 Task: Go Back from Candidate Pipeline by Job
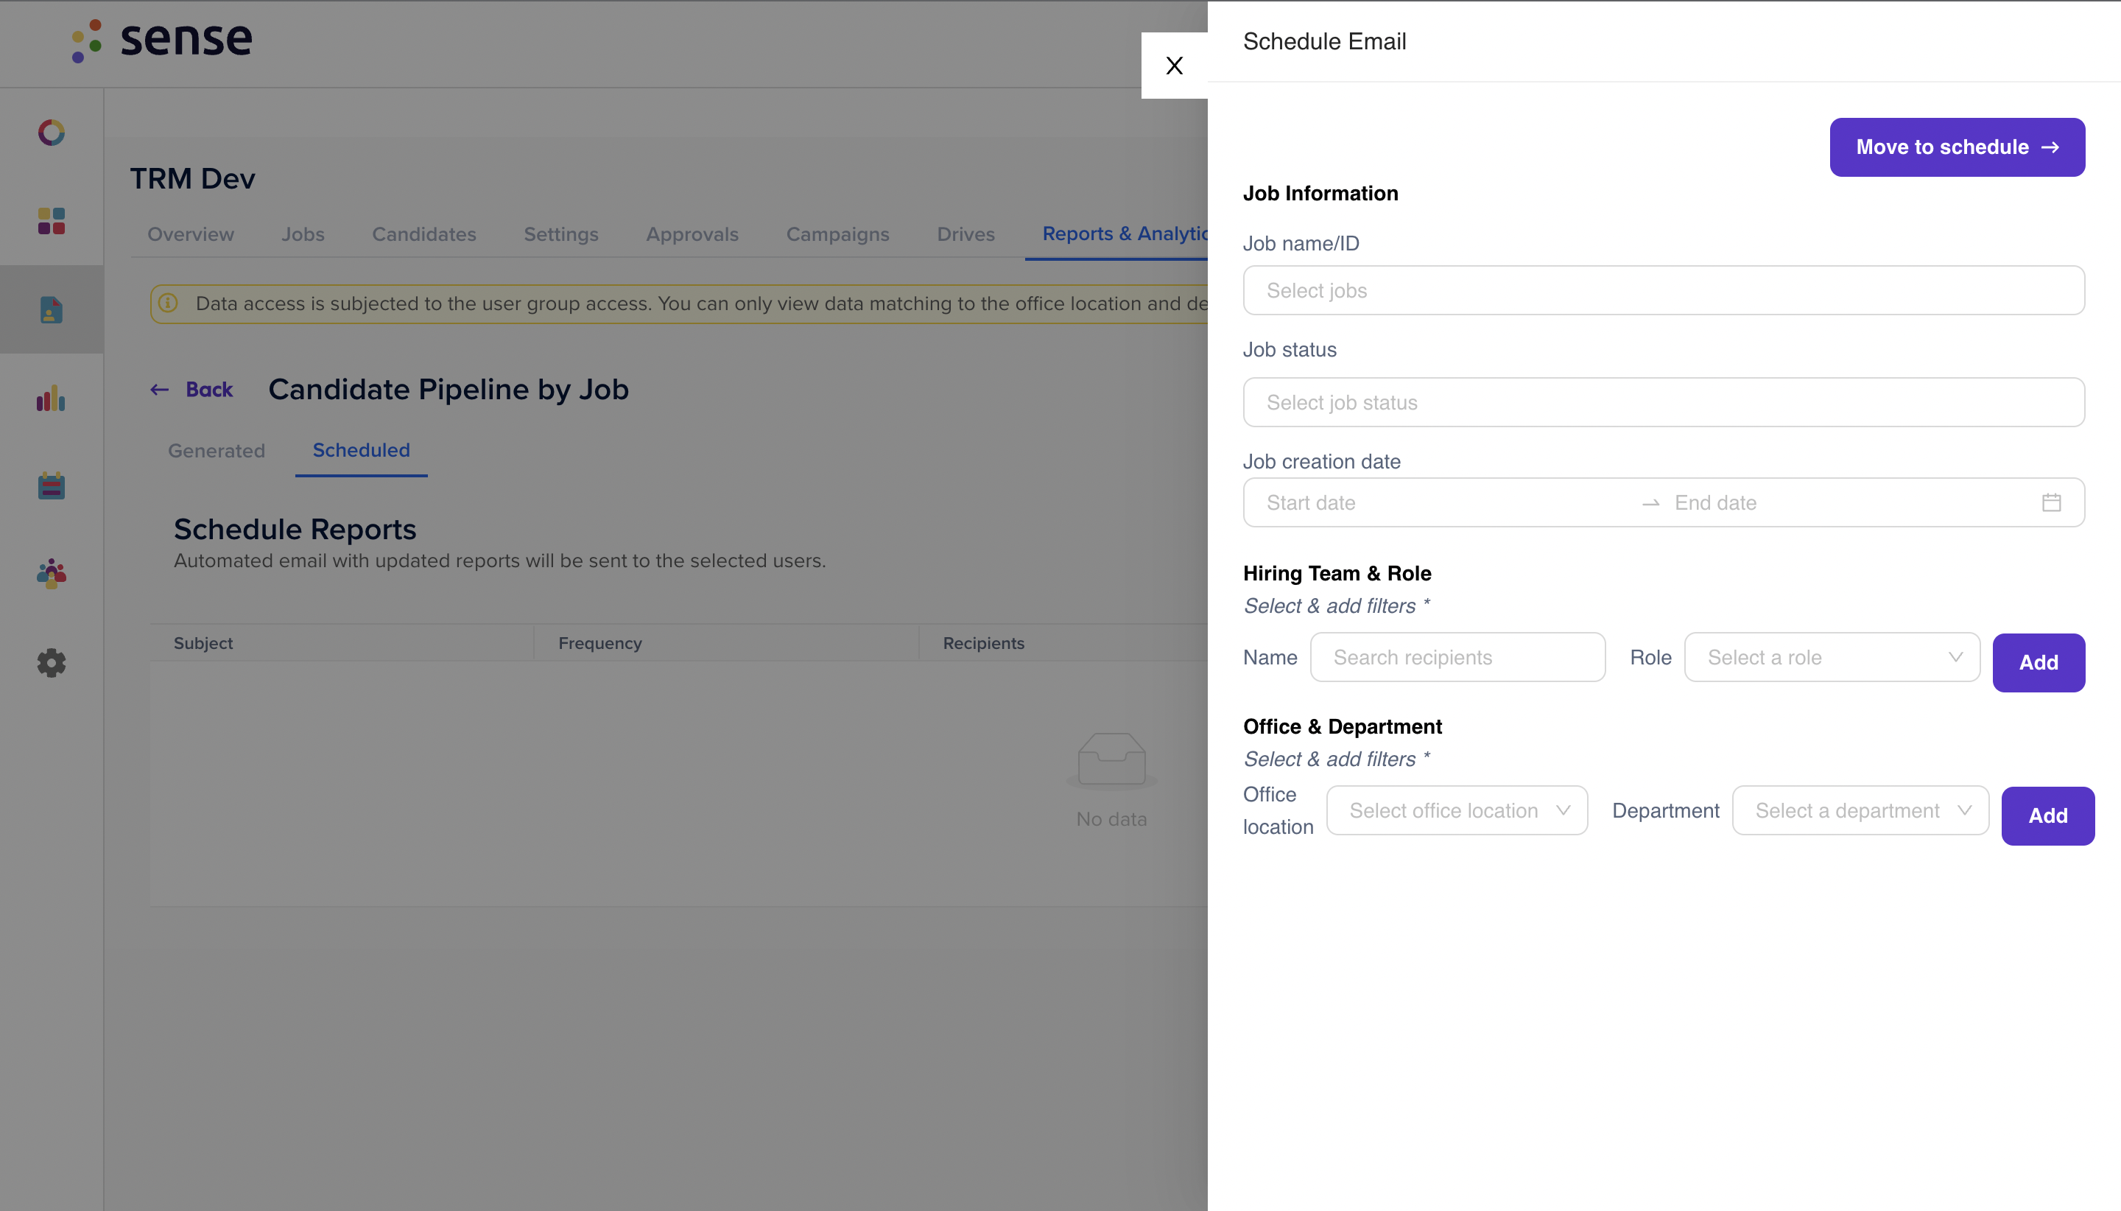[192, 389]
